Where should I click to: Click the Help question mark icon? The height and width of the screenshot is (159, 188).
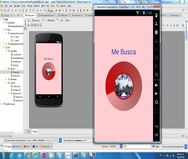[x=91, y=10]
